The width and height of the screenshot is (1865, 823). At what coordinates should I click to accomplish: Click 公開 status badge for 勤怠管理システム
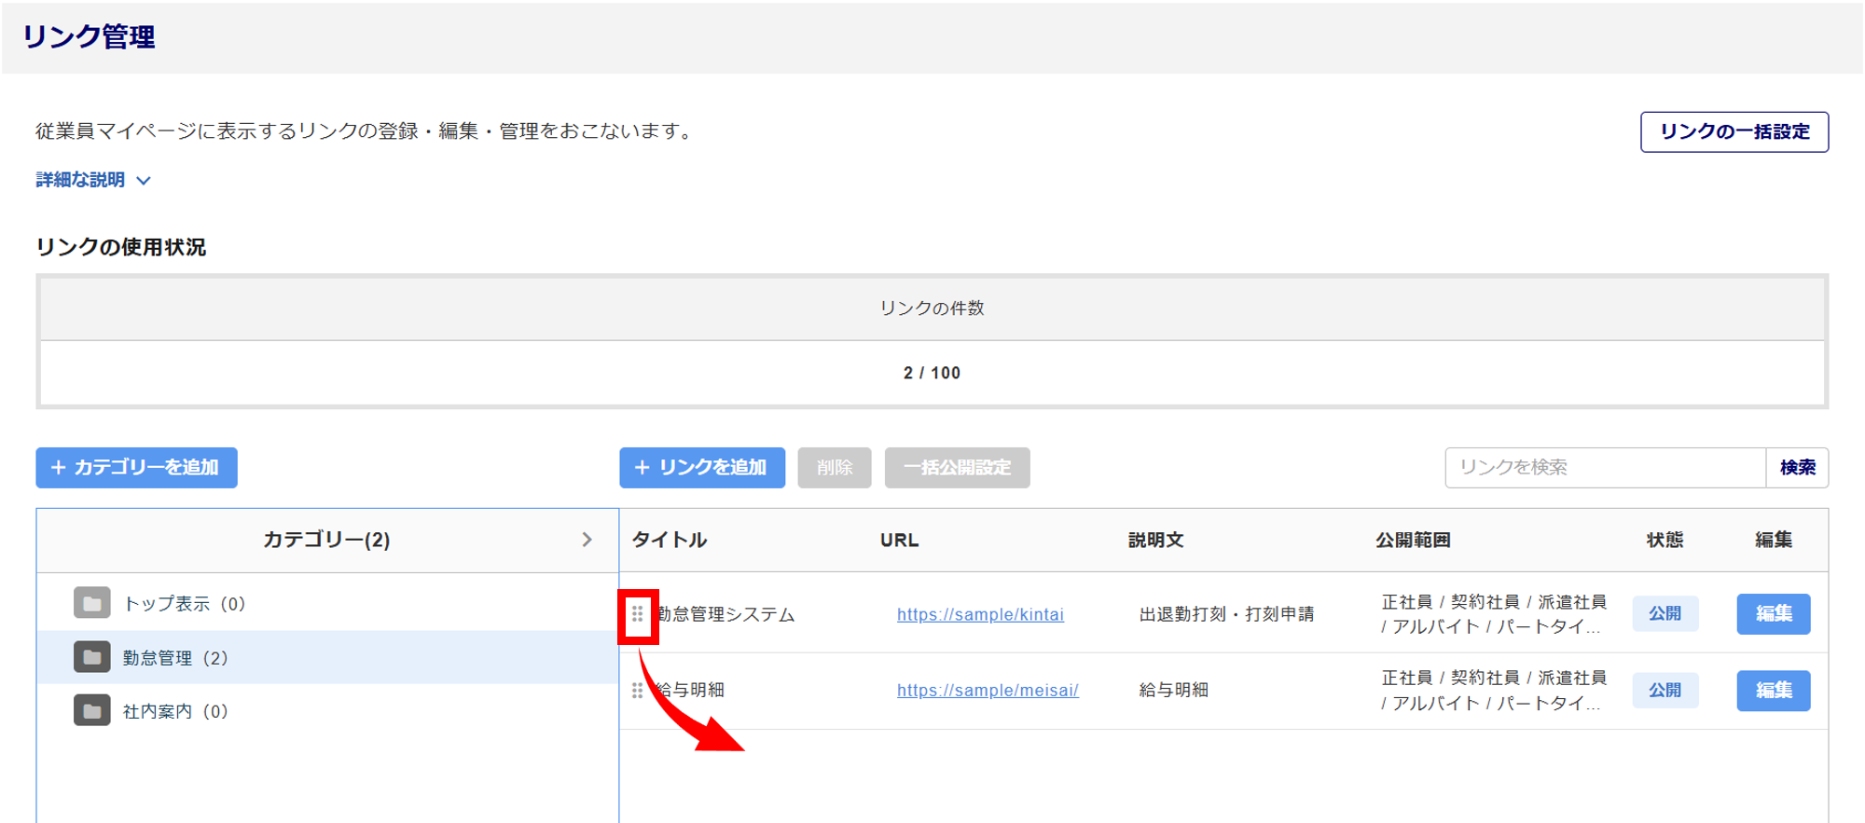pyautogui.click(x=1665, y=614)
